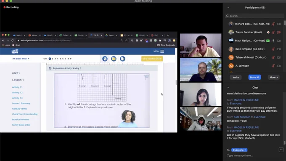Image resolution: width=286 pixels, height=161 pixels.
Task: Click A. Johnson's muted microphone icon
Action: [273, 66]
